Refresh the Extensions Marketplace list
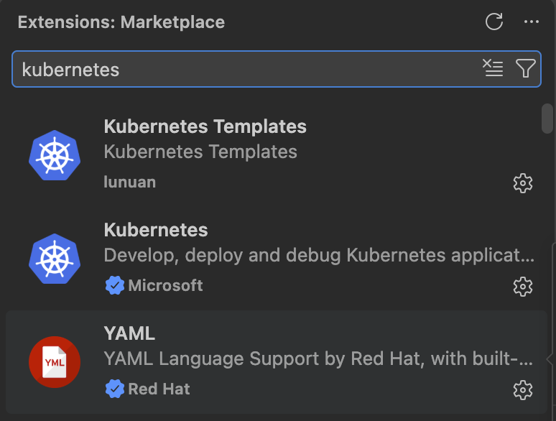The width and height of the screenshot is (556, 421). [494, 22]
